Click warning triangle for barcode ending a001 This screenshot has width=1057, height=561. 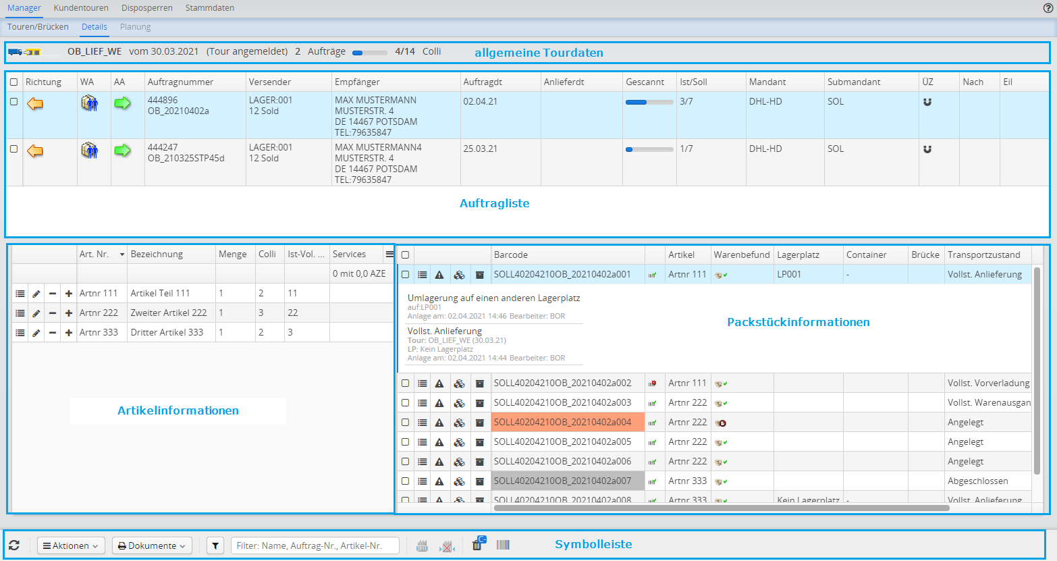click(x=439, y=275)
